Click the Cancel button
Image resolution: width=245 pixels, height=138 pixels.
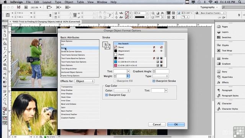tap(157, 124)
